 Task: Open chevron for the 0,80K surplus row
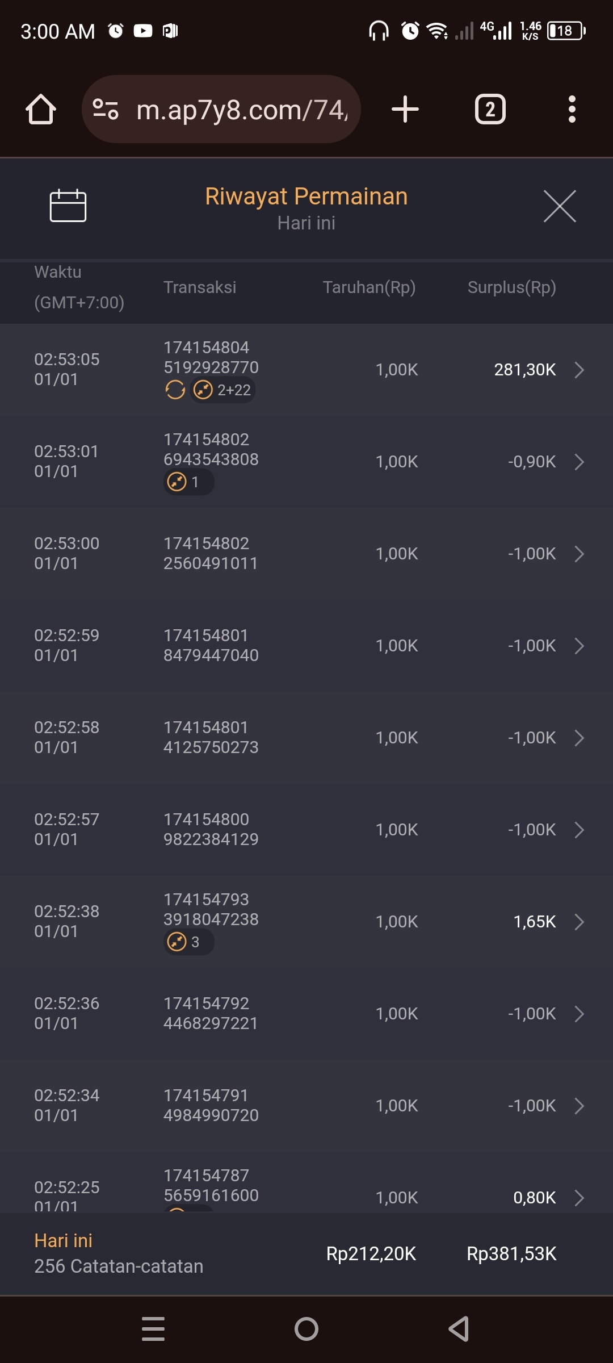coord(579,1198)
